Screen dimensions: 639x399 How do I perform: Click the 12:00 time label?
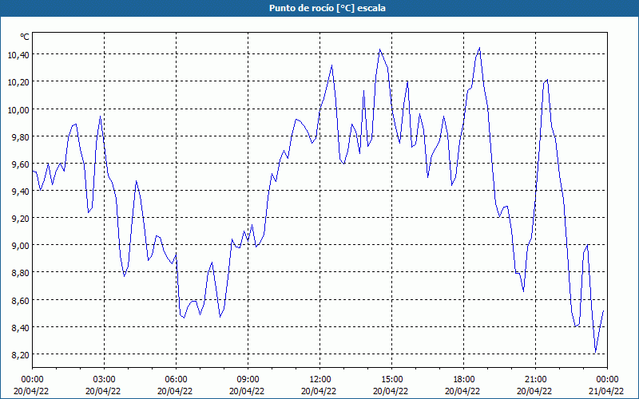coord(320,380)
